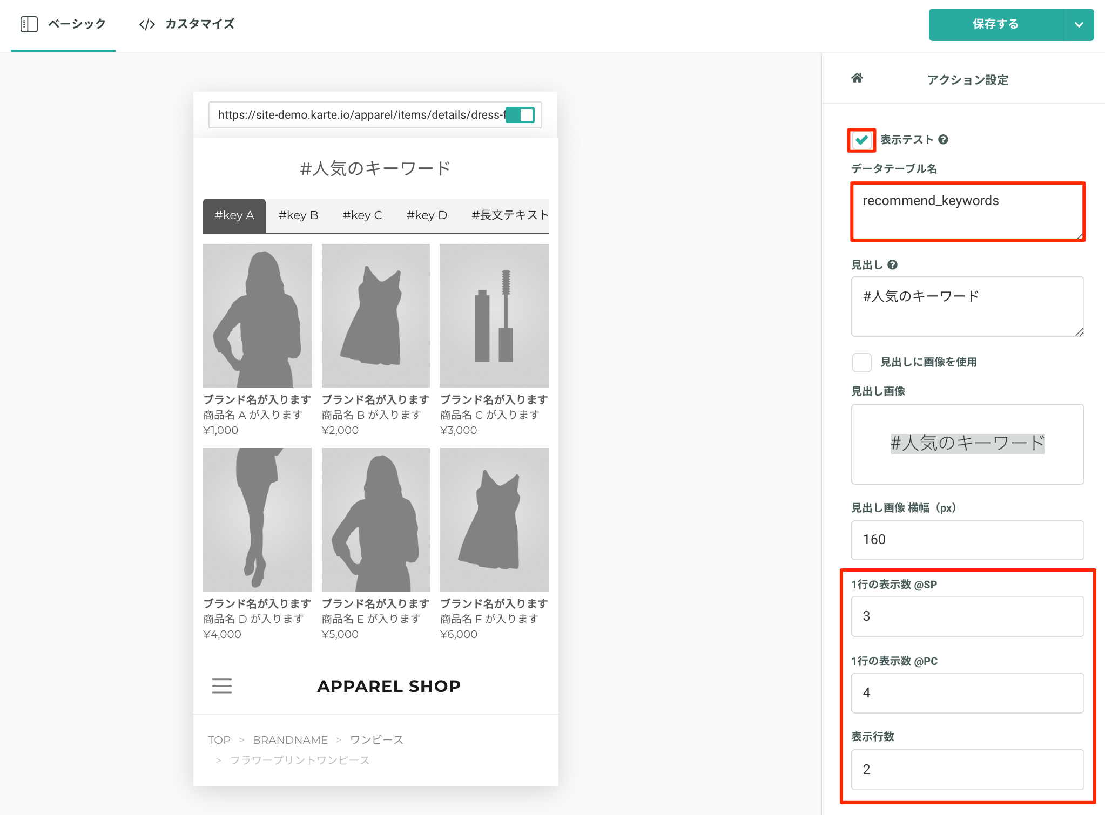Screen dimensions: 1105x815
Task: Switch to the #key C keyword tab
Action: pyautogui.click(x=362, y=215)
